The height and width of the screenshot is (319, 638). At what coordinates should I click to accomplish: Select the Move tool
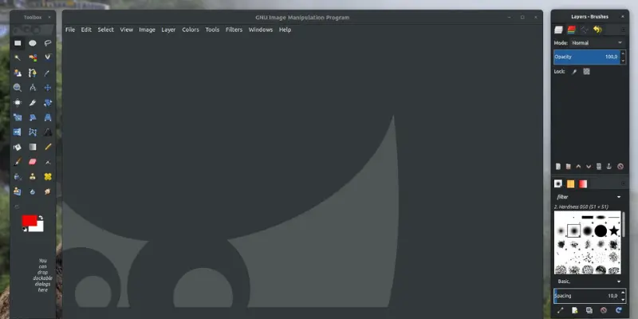(48, 88)
